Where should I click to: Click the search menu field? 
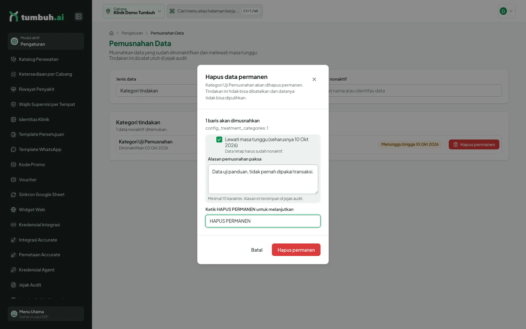(215, 11)
